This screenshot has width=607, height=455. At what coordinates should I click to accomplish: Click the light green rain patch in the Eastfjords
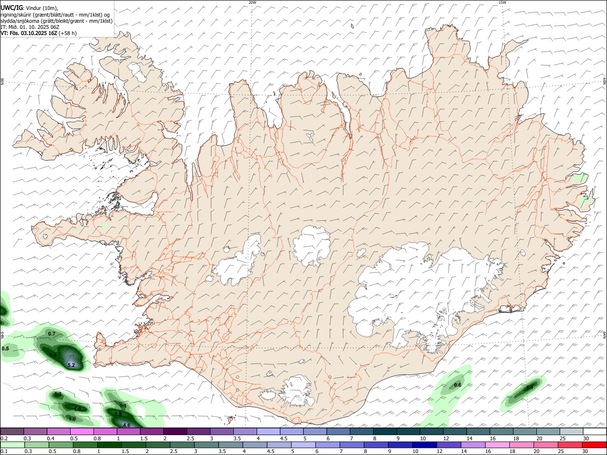click(x=581, y=178)
